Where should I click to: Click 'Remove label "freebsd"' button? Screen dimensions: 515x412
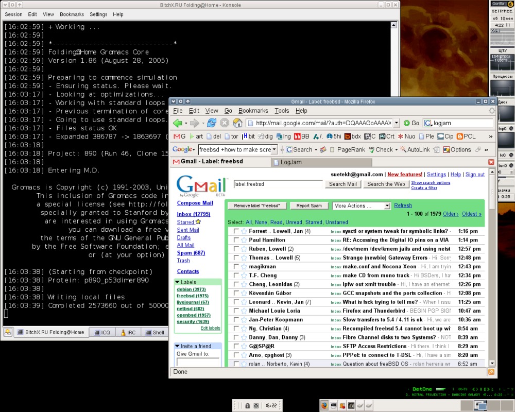click(x=257, y=205)
